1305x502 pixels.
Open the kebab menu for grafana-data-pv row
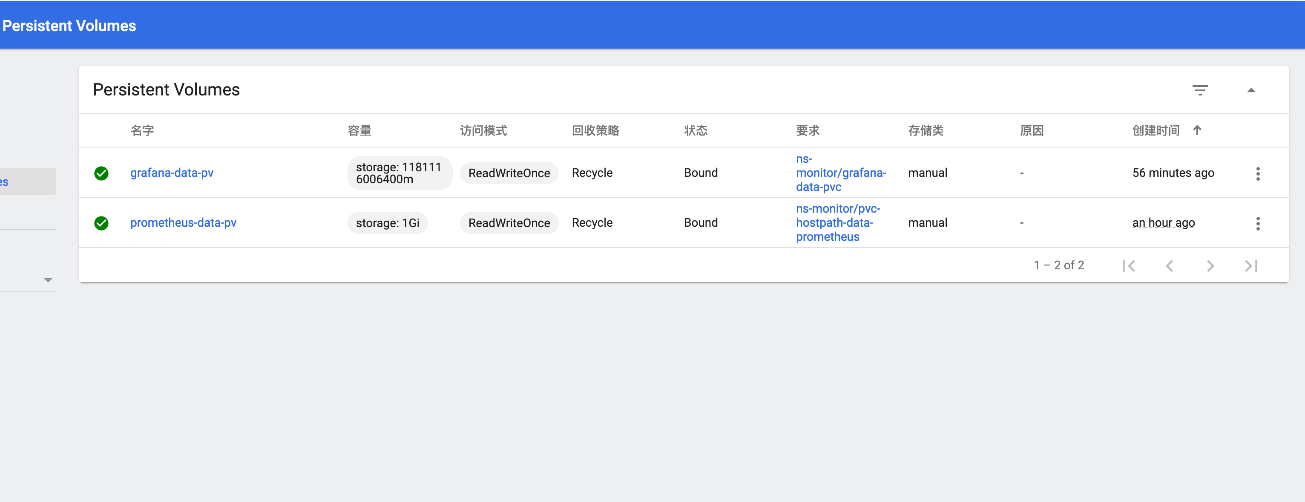(x=1259, y=173)
